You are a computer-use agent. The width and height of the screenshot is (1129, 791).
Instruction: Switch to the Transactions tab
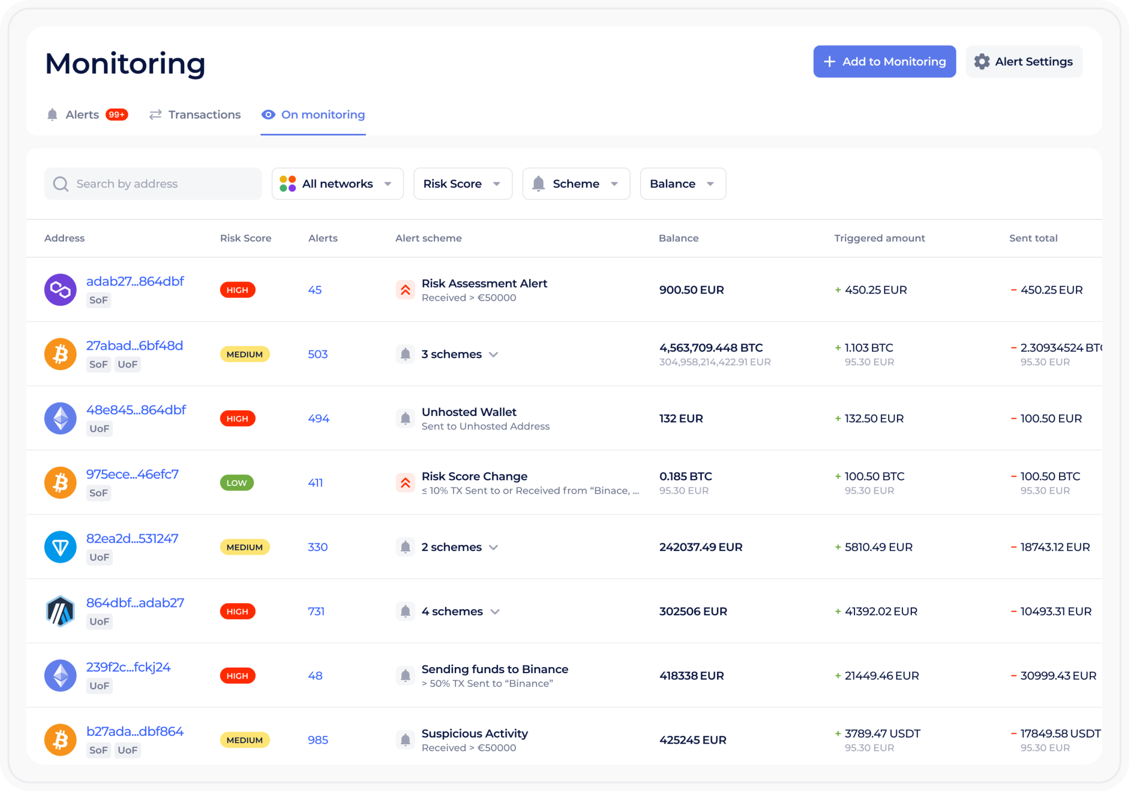(x=195, y=115)
